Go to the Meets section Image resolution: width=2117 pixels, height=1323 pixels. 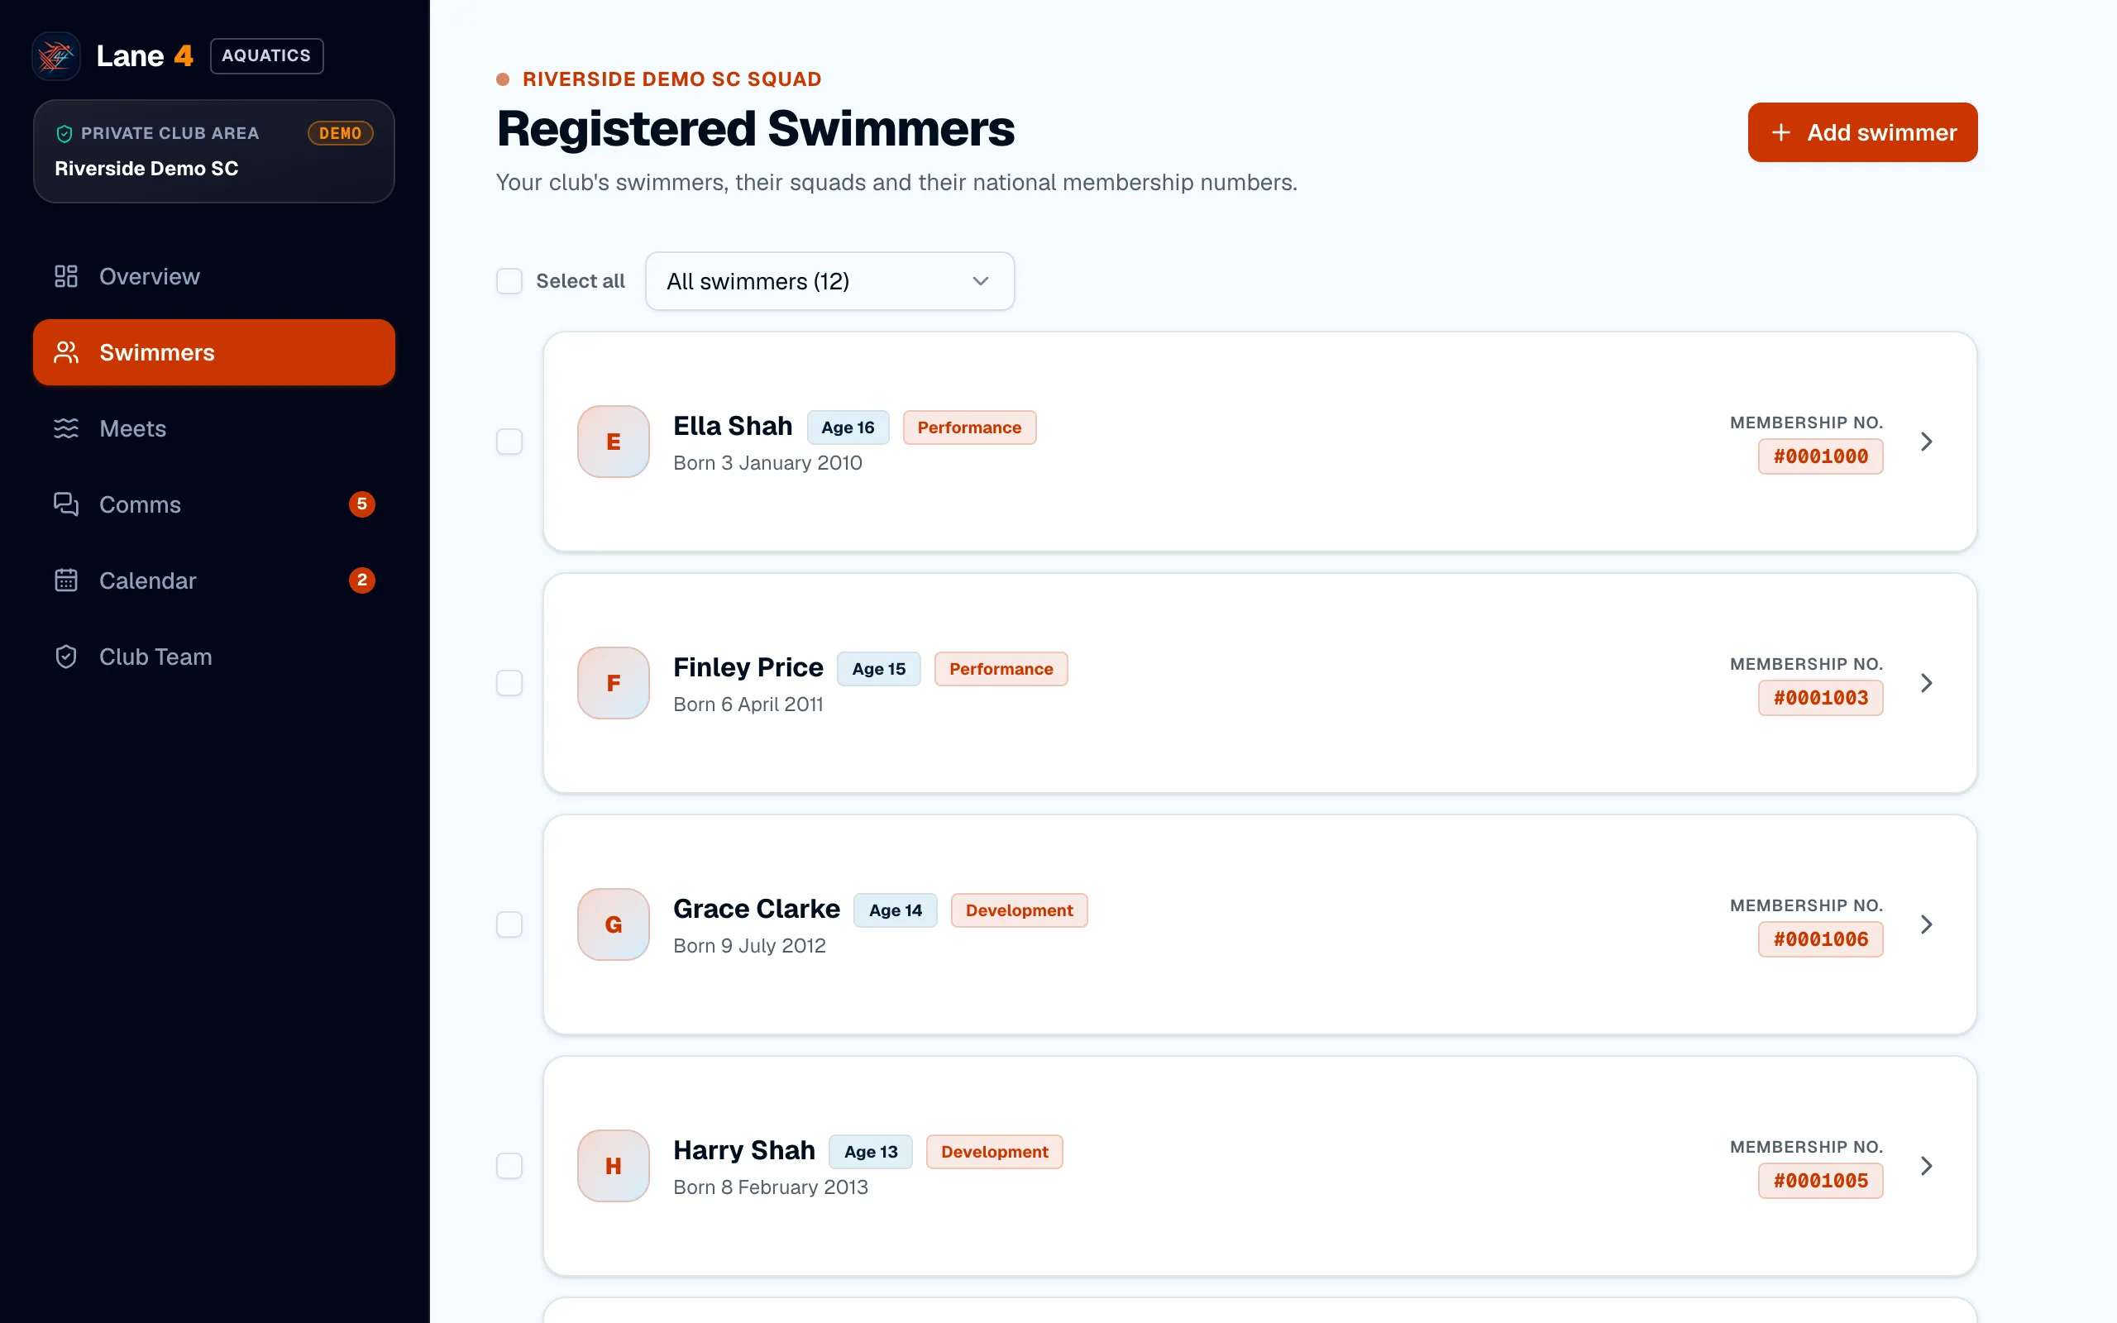tap(214, 429)
